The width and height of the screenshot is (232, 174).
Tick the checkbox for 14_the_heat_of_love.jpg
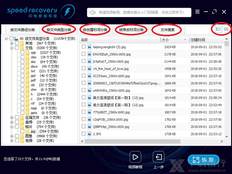(x=84, y=68)
